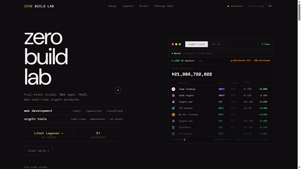The width and height of the screenshot is (301, 169).
Task: Click the FTX Estate logo in the +1.55% row
Action: (x=173, y=134)
